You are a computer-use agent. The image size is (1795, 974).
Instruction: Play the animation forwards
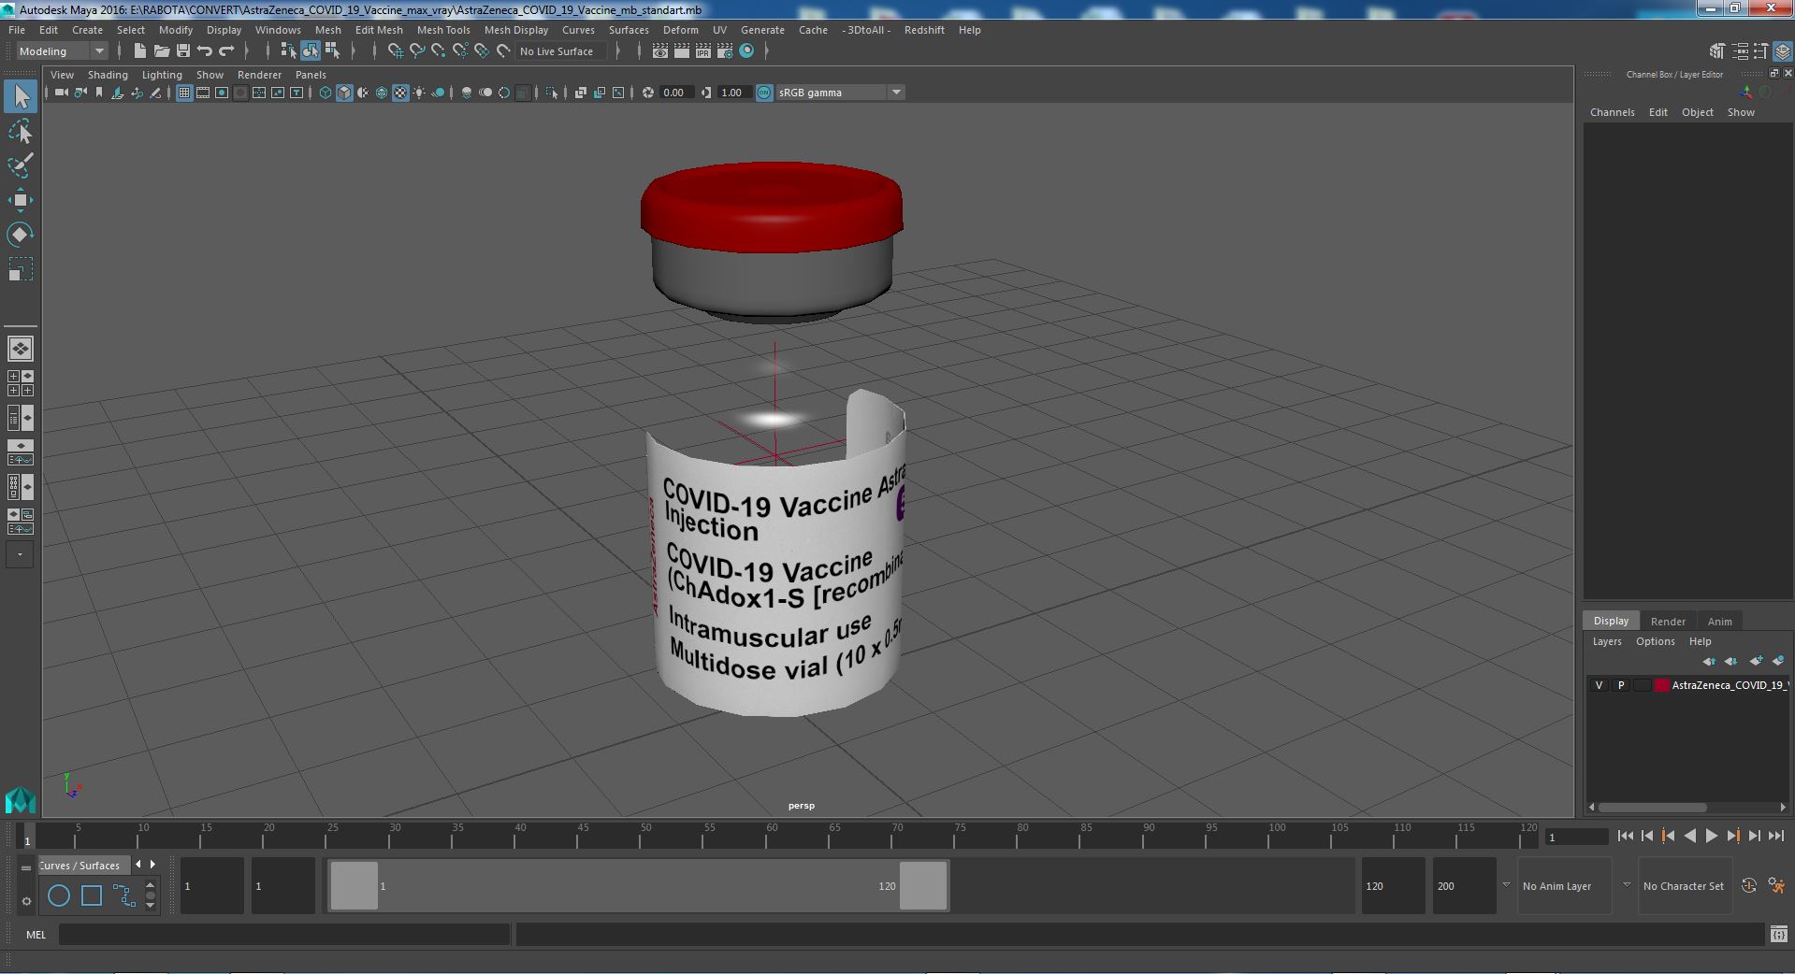click(1711, 837)
